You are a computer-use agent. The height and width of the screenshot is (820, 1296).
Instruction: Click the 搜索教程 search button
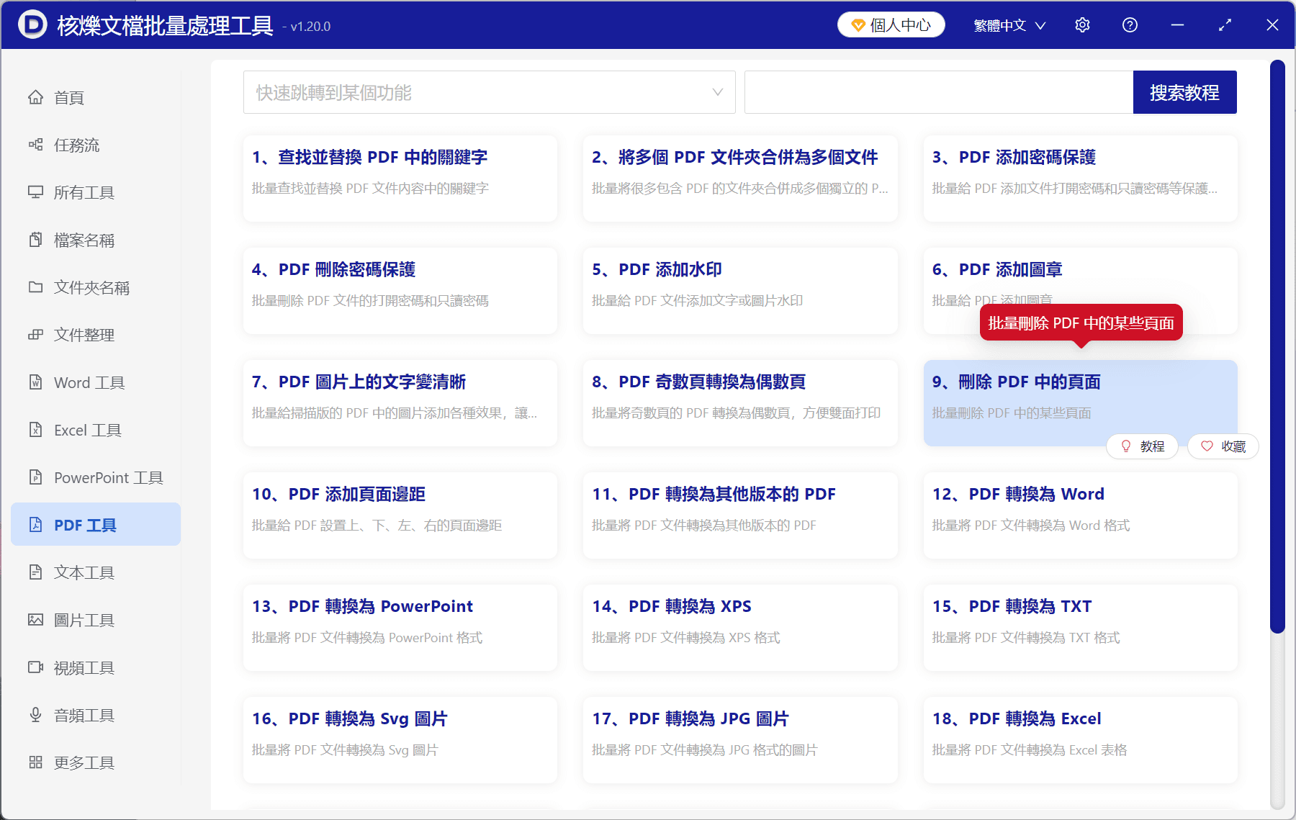[x=1184, y=92]
